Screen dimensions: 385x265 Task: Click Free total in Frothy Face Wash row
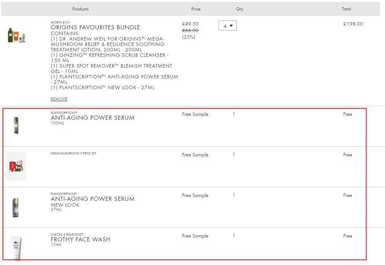point(347,236)
